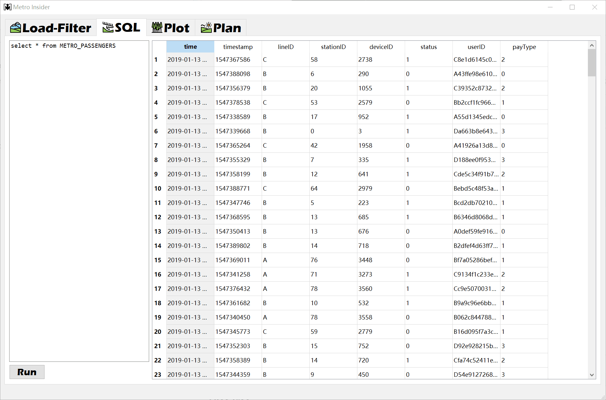
Task: Click the timestamp column header
Action: (238, 47)
